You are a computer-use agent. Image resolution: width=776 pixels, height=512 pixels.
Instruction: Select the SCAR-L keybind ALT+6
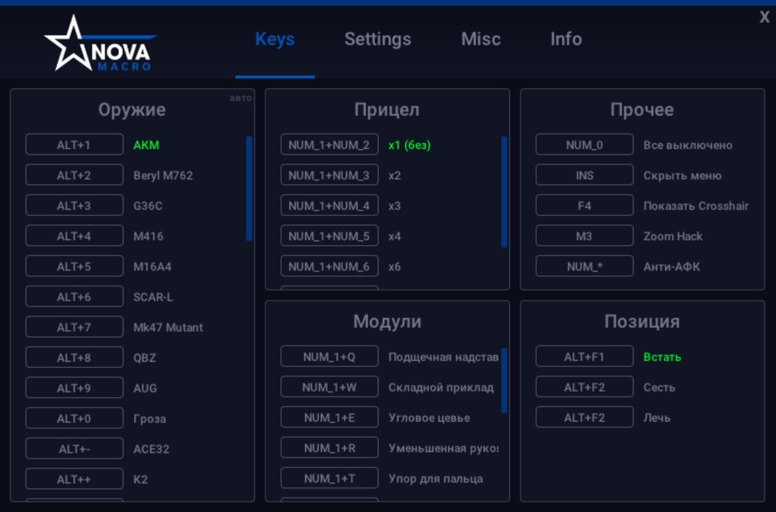(74, 296)
